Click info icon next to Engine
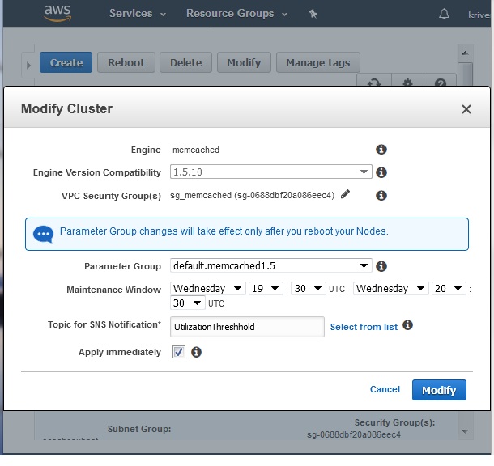This screenshot has width=494, height=466. (x=381, y=150)
